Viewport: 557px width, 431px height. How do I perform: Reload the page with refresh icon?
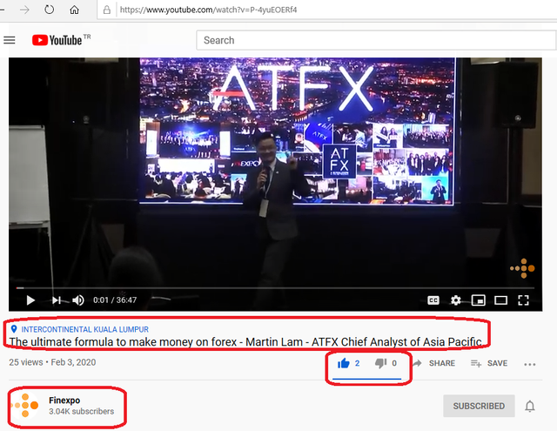[49, 10]
